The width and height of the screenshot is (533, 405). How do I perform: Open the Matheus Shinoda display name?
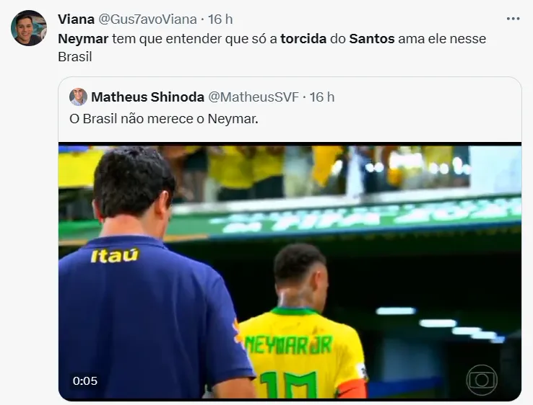click(147, 97)
